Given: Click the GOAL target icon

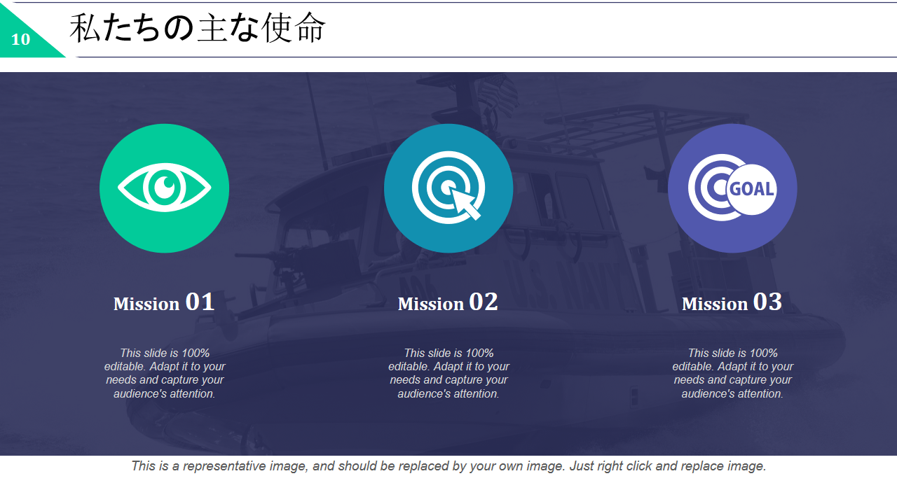Looking at the screenshot, I should pyautogui.click(x=732, y=188).
